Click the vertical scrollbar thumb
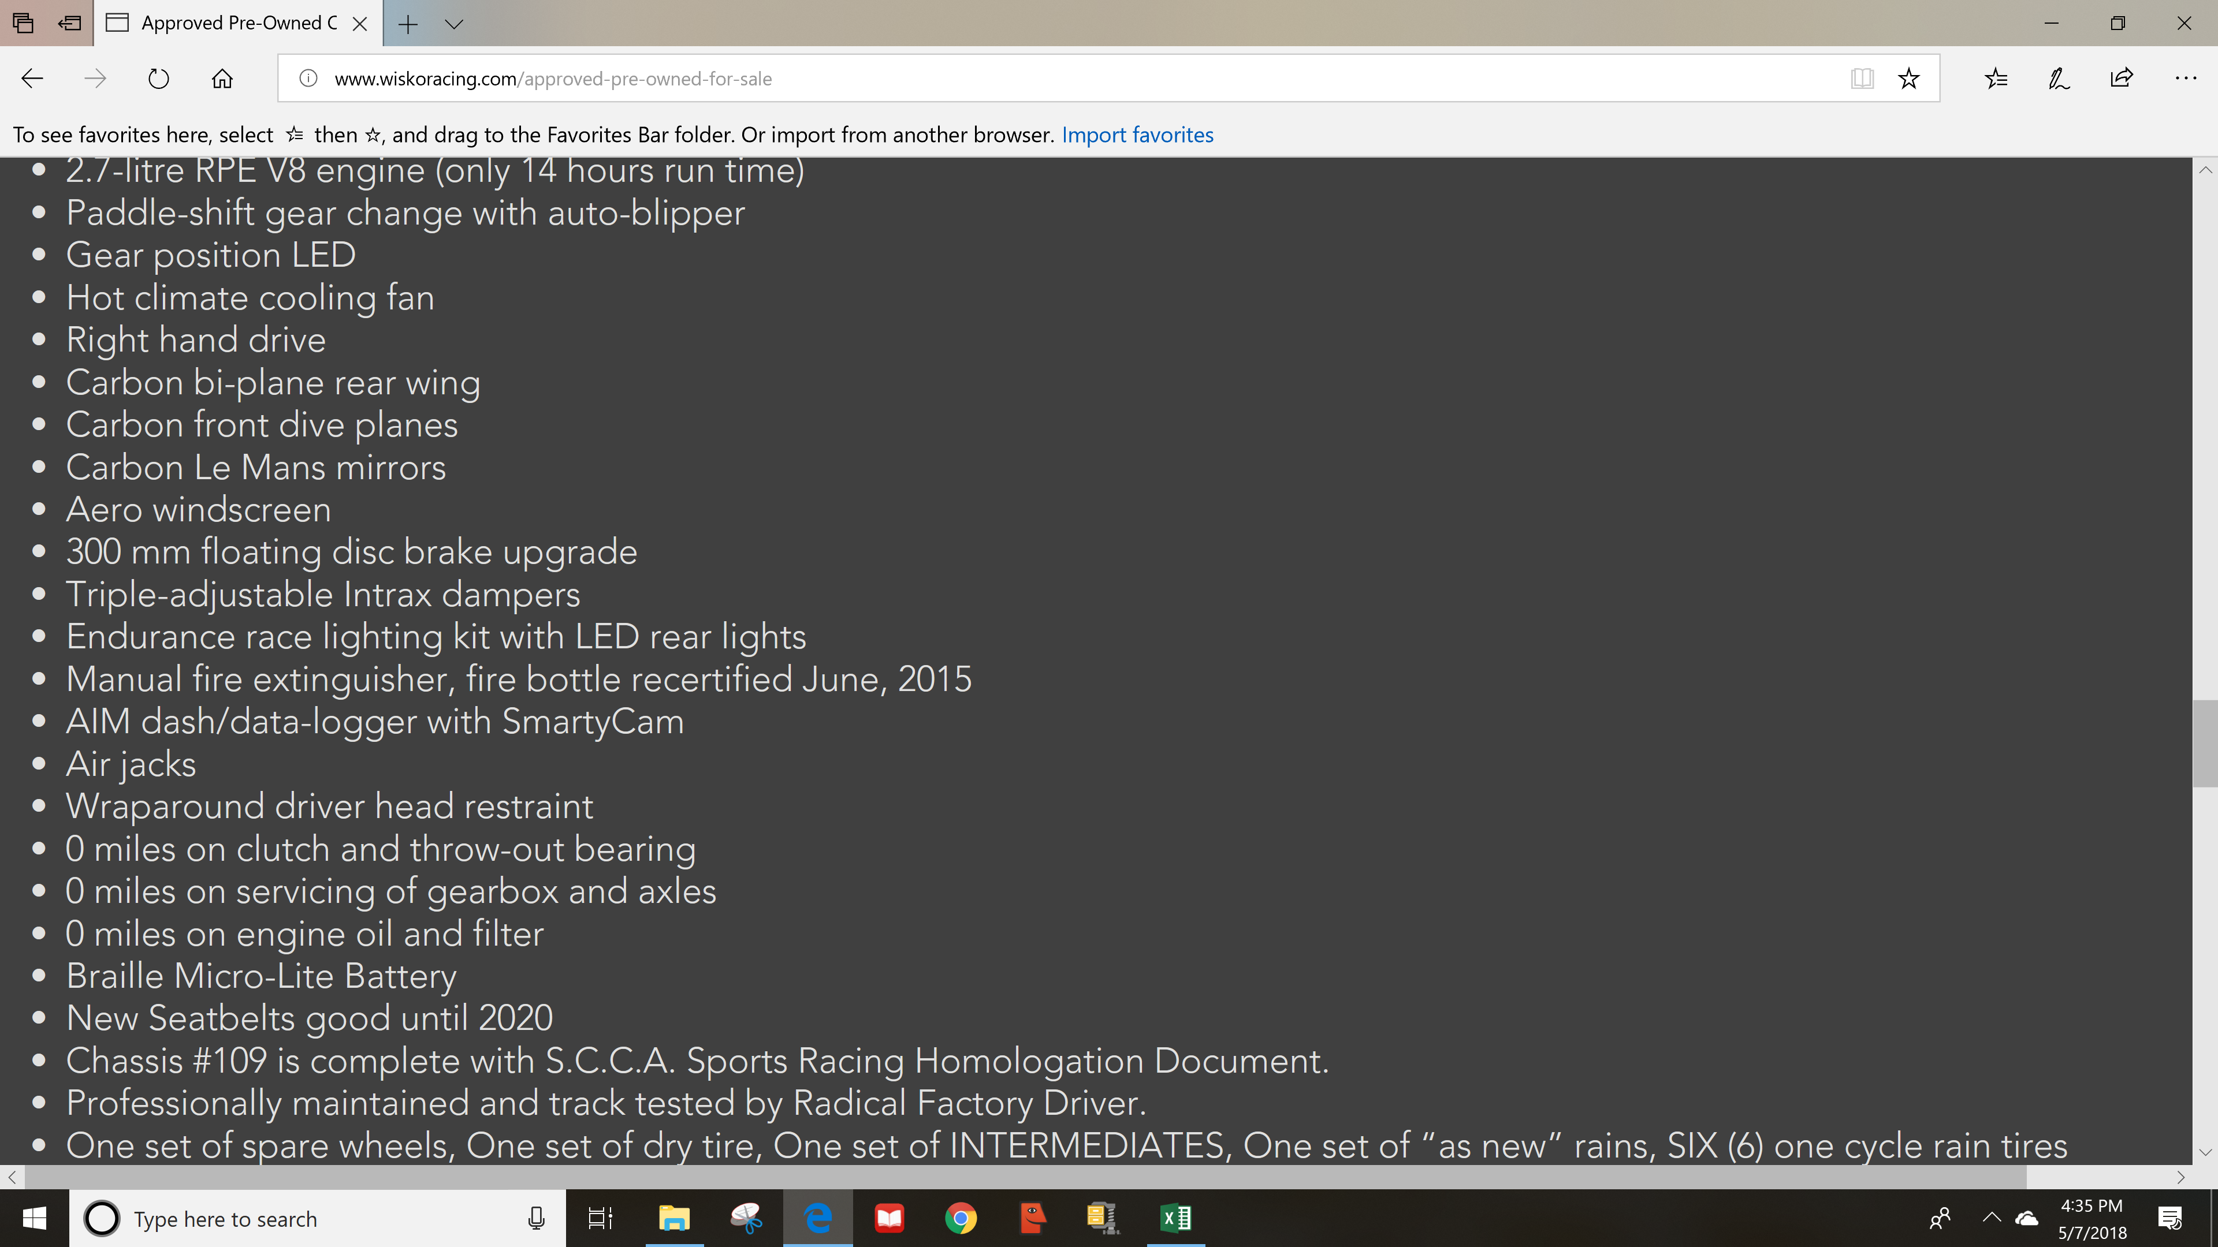The image size is (2218, 1247). 2204,742
